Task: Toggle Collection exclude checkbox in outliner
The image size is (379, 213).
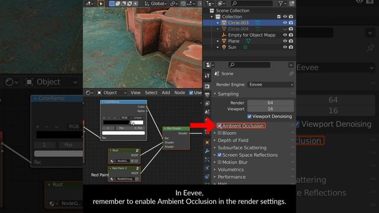Action: coord(279,17)
